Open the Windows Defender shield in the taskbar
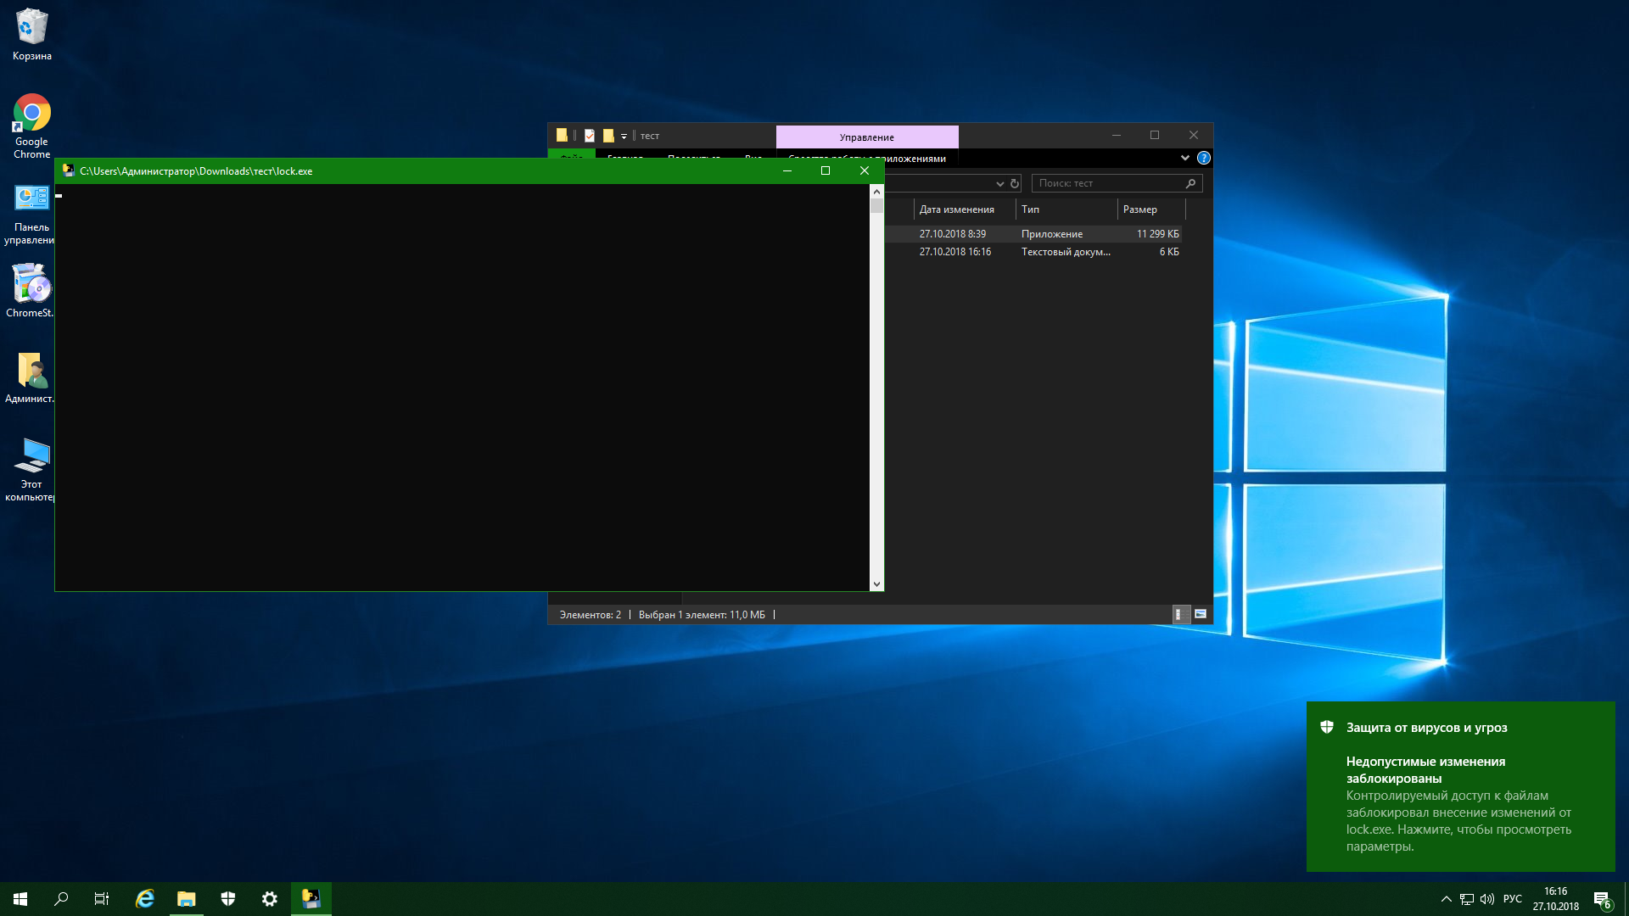 (227, 899)
